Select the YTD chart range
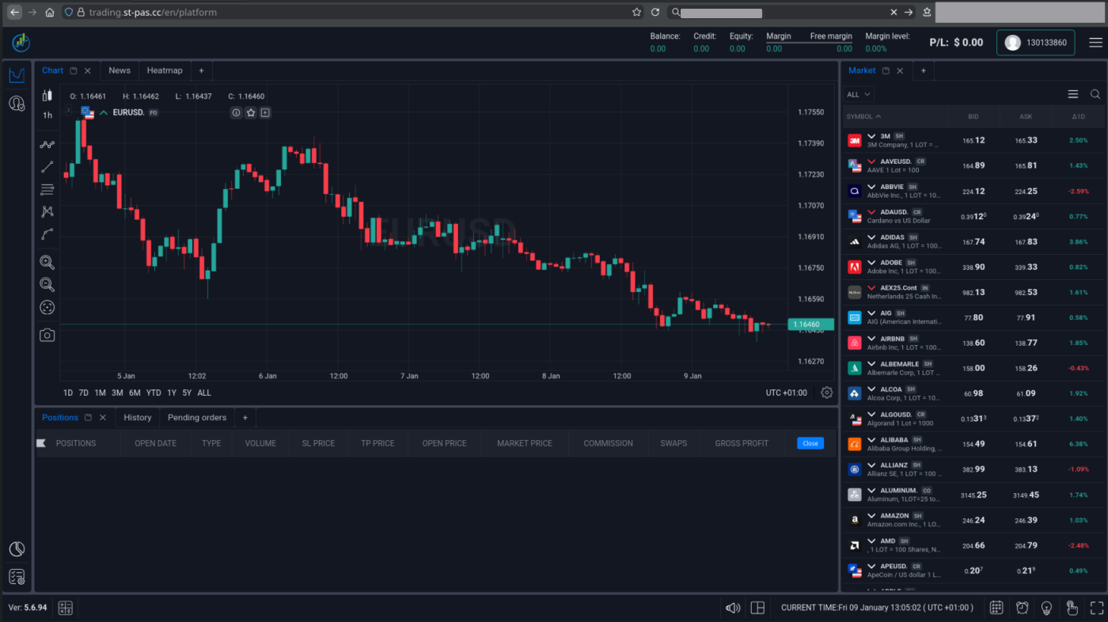 pyautogui.click(x=154, y=393)
